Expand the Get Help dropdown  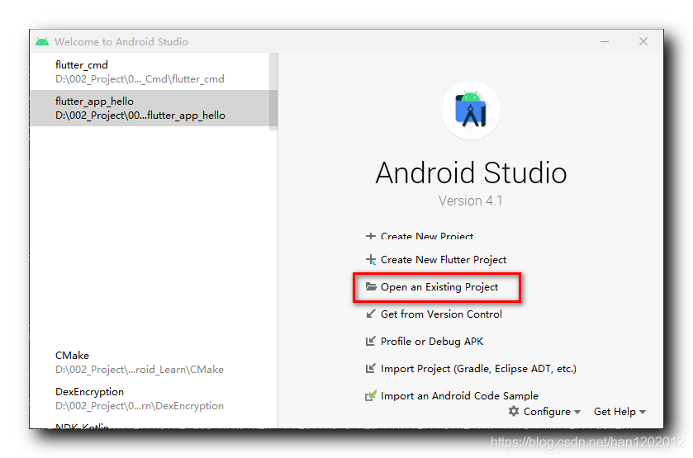[x=619, y=412]
